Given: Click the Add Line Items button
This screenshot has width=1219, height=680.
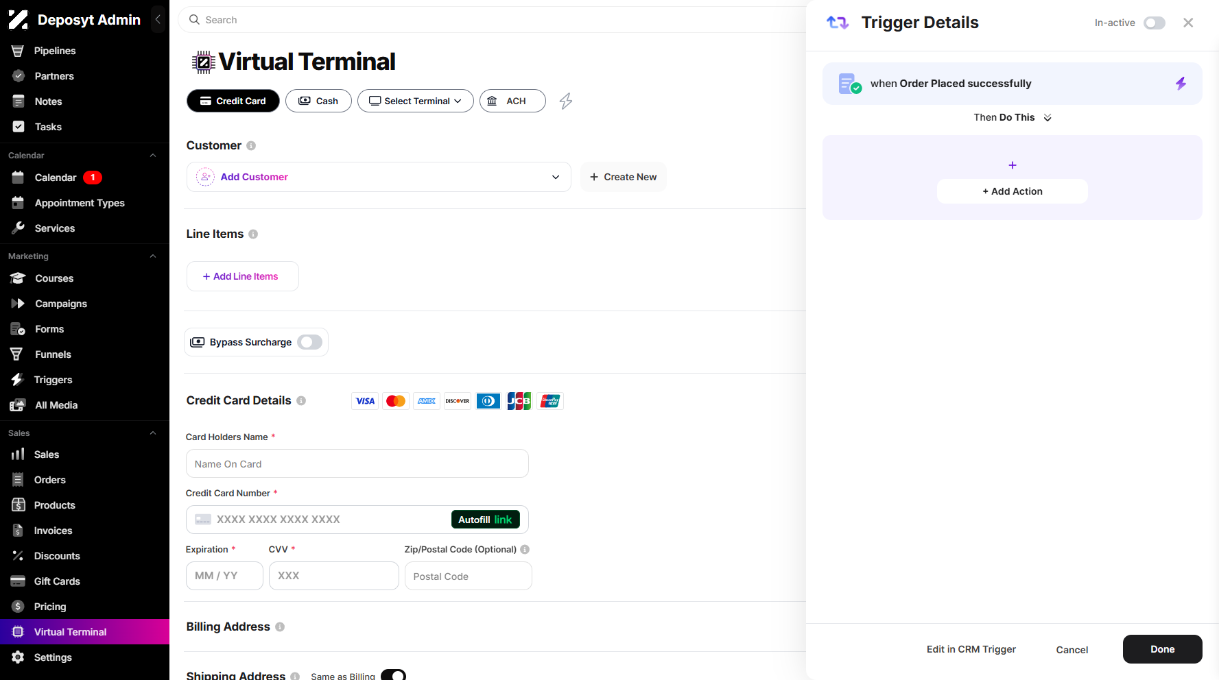Looking at the screenshot, I should coord(242,276).
